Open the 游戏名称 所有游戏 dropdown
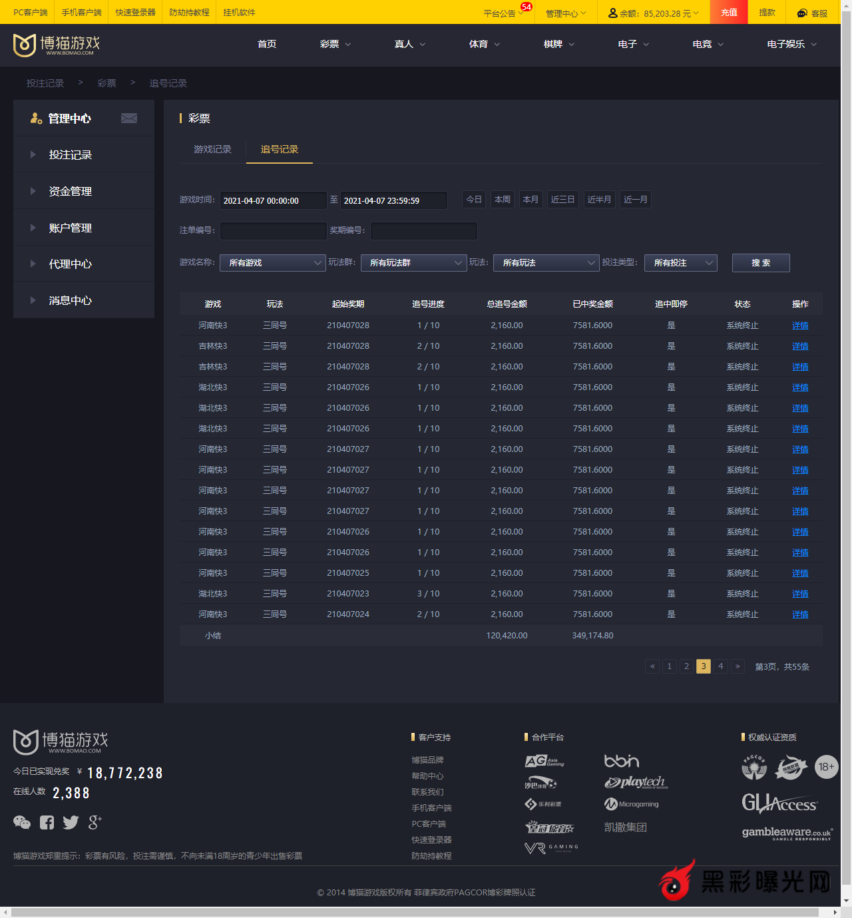The image size is (852, 918). pos(273,263)
